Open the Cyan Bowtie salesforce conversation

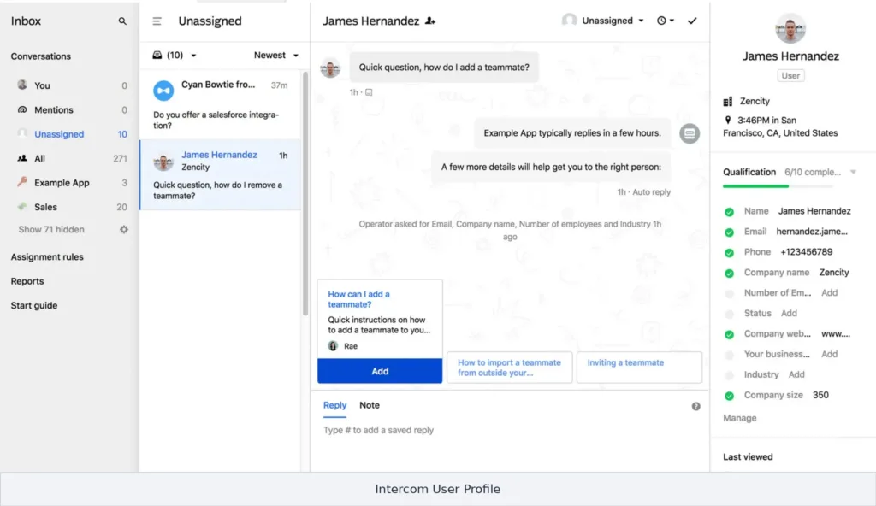click(220, 104)
